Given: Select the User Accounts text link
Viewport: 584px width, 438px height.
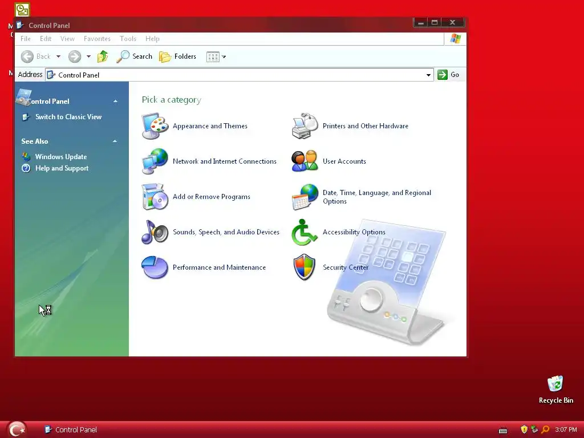Looking at the screenshot, I should (x=344, y=161).
